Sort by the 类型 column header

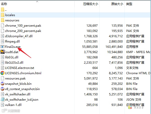(x=129, y=4)
